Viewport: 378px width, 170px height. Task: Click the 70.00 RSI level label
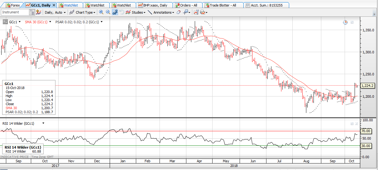(x=366, y=131)
